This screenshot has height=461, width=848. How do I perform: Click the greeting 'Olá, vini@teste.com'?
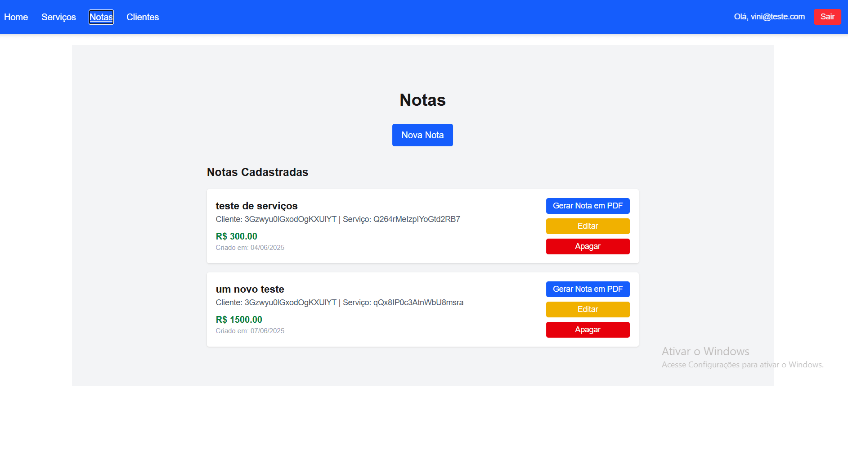point(769,17)
